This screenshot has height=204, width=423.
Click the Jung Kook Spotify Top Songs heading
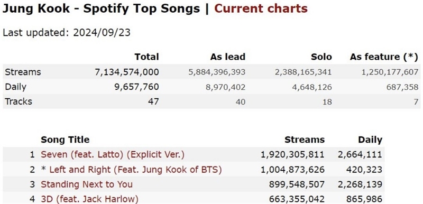point(102,8)
